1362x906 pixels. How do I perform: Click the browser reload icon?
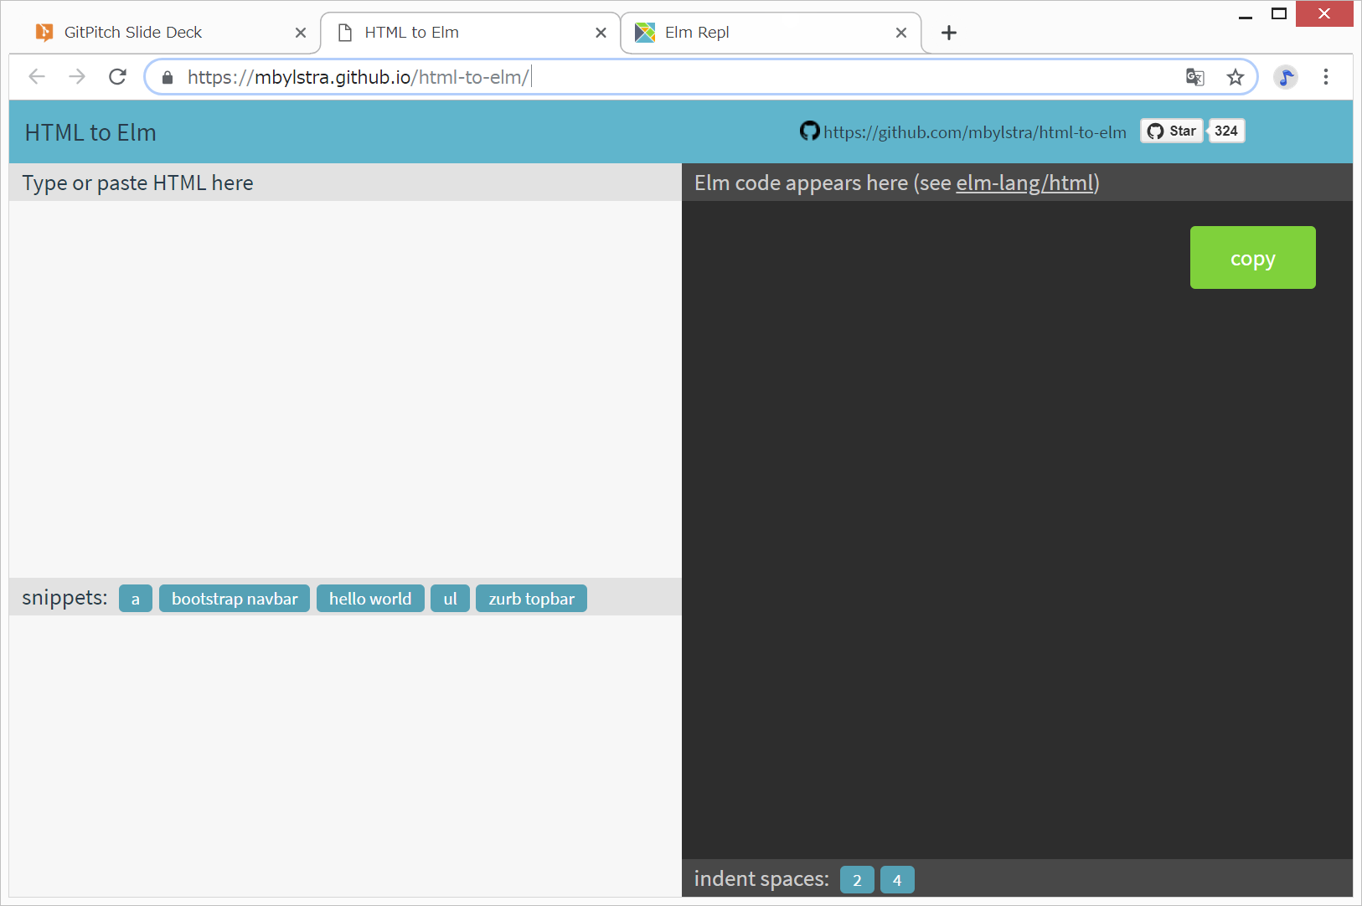(118, 77)
